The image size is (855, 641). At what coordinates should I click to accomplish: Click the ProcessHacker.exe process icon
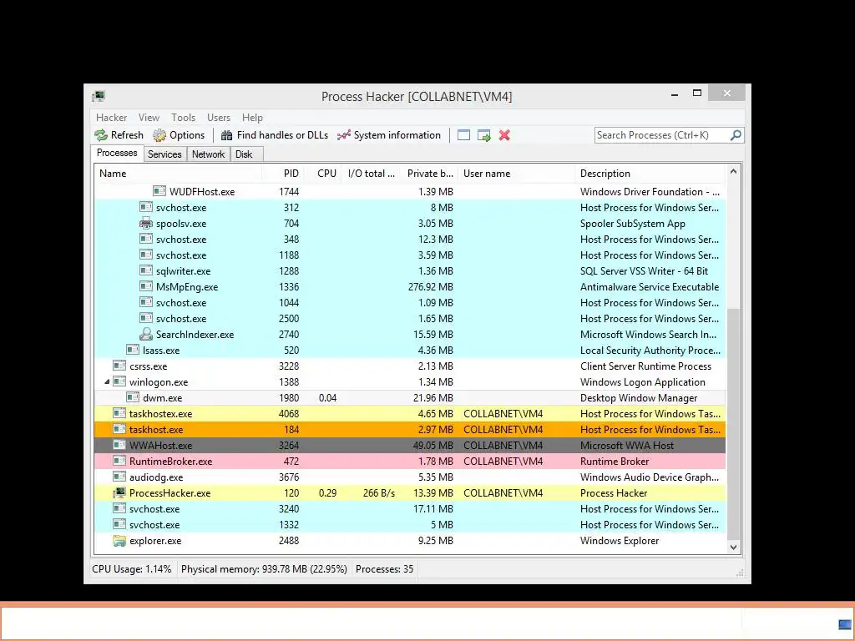119,492
